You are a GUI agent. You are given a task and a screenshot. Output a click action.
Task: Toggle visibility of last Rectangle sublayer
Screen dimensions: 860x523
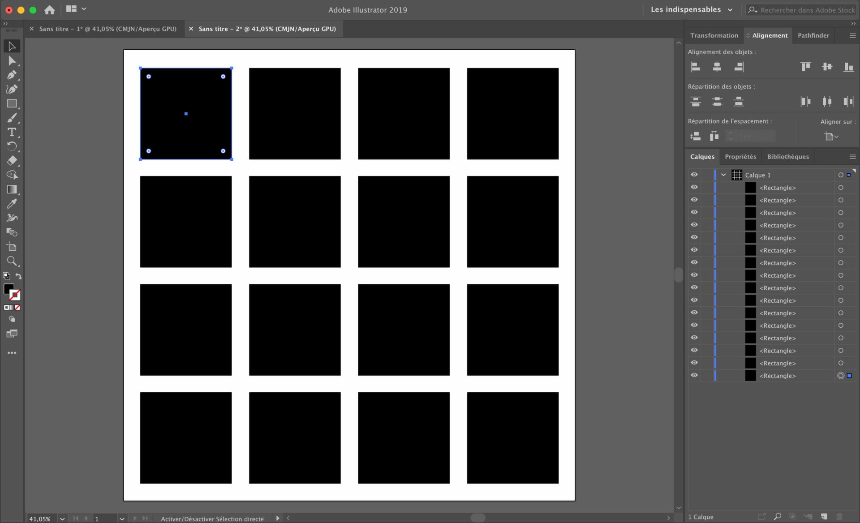pos(694,375)
